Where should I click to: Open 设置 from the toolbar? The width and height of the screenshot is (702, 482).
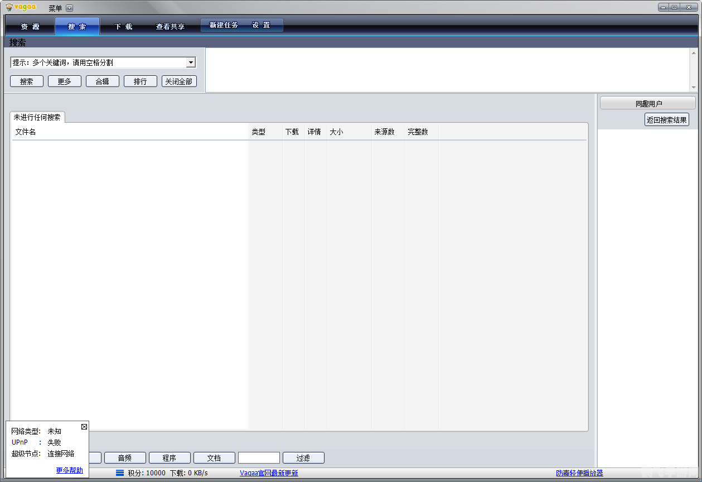(x=261, y=25)
